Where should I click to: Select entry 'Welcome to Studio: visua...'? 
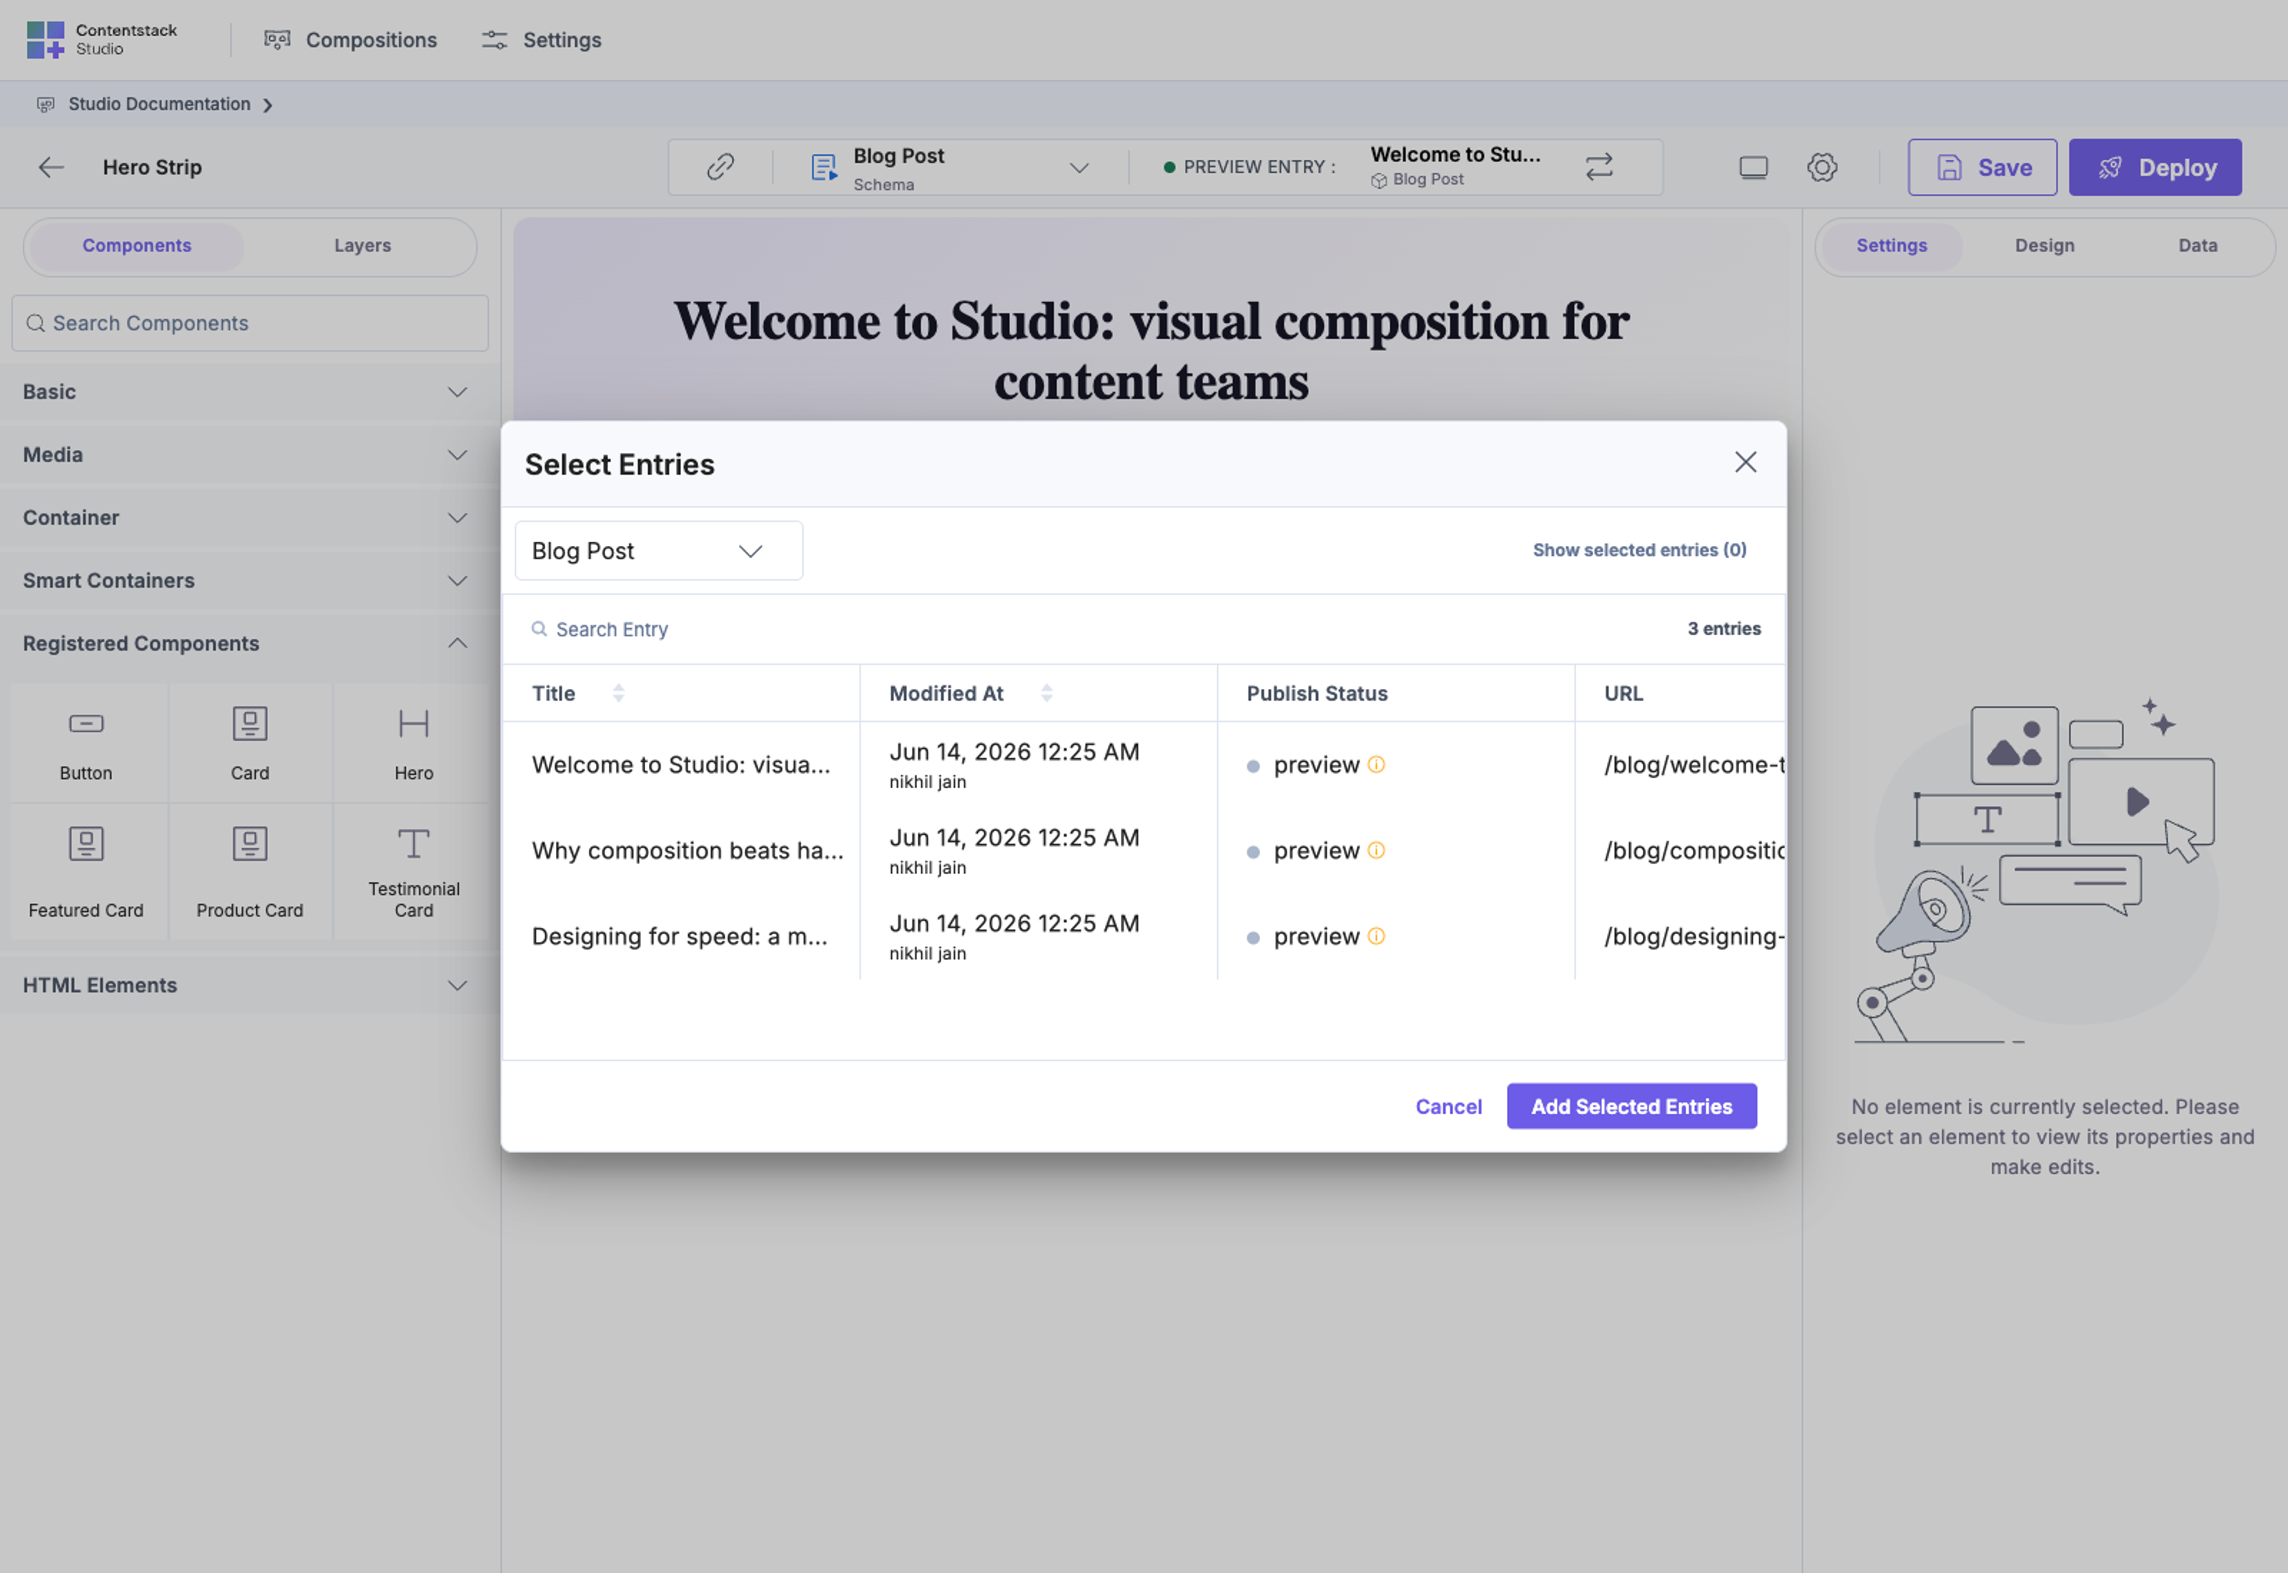point(681,765)
